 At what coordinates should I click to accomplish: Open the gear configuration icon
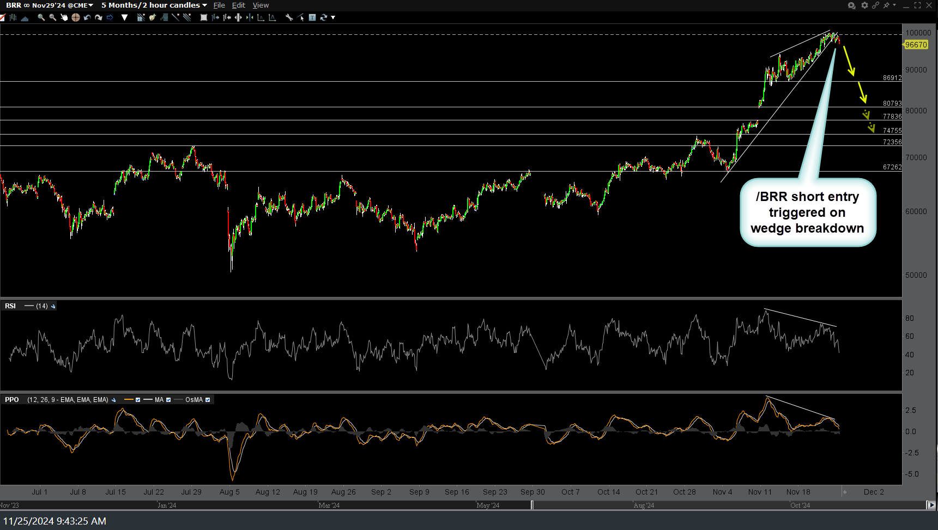pyautogui.click(x=864, y=5)
